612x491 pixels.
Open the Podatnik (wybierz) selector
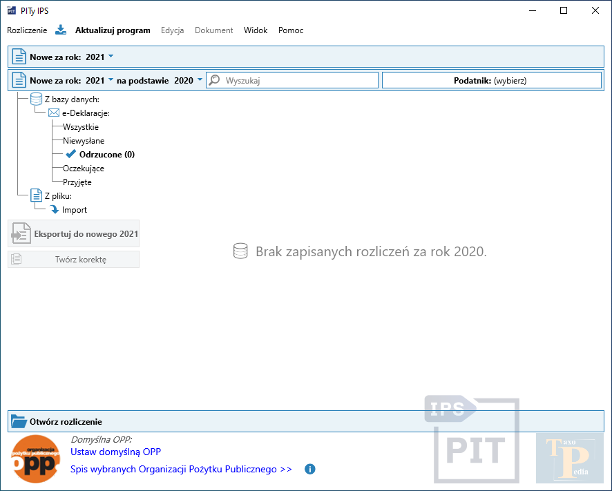tap(491, 80)
